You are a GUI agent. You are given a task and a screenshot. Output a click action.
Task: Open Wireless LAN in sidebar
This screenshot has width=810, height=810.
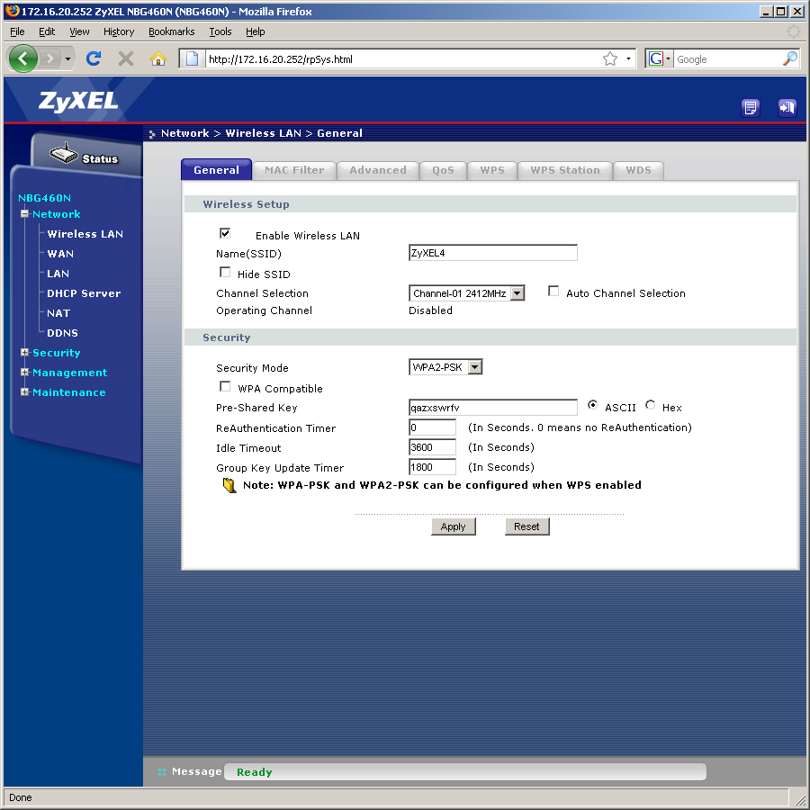pos(85,233)
